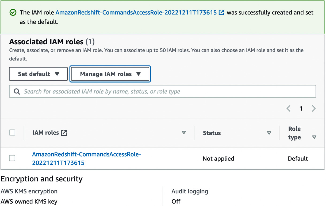Go to previous page with left chevron

(288, 108)
